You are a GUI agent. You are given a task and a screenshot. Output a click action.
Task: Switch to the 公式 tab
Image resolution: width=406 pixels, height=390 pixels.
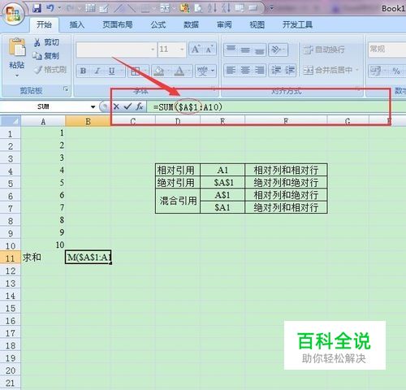pyautogui.click(x=158, y=24)
